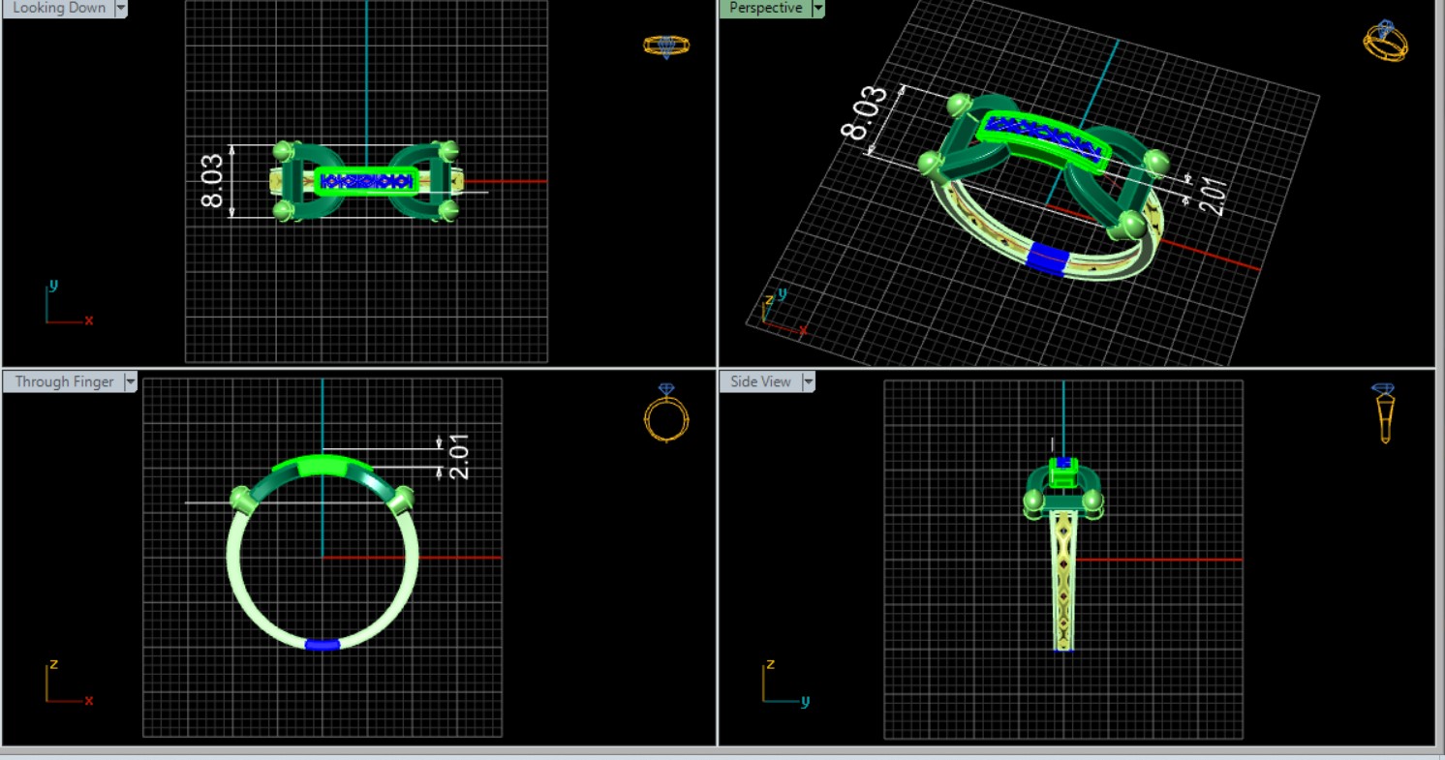
Task: Click the XY axis indicator in Looking Down viewport
Action: (x=66, y=305)
